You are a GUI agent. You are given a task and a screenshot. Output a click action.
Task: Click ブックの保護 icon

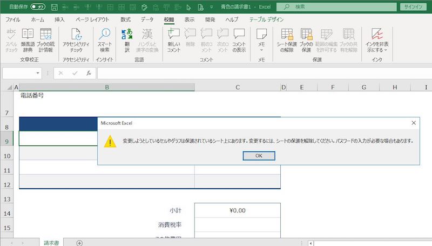pos(306,40)
